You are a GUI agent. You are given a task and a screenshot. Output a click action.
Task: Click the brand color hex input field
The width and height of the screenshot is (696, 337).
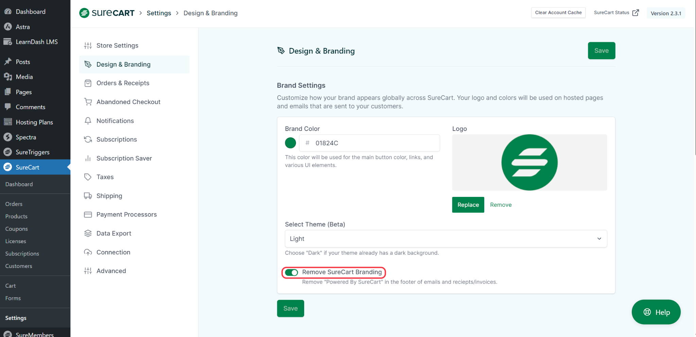pyautogui.click(x=369, y=143)
